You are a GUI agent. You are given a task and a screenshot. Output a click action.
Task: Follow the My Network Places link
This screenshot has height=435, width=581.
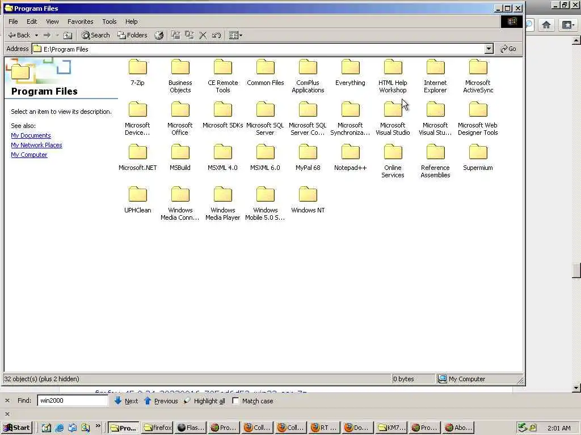36,145
